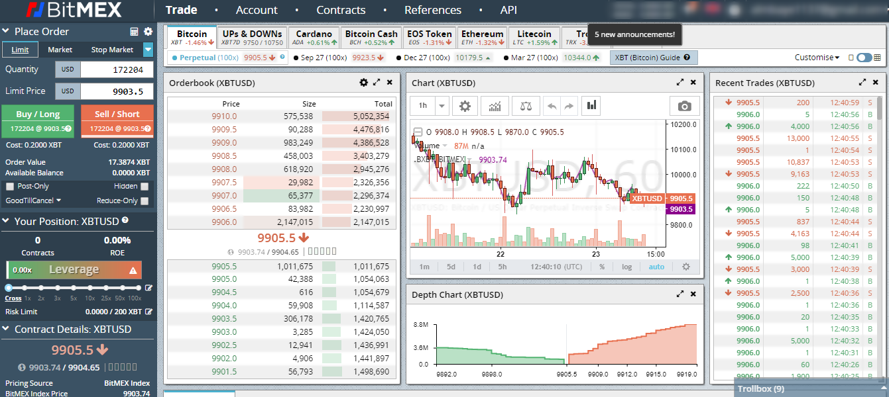Take a chart snapshot with camera

point(684,106)
